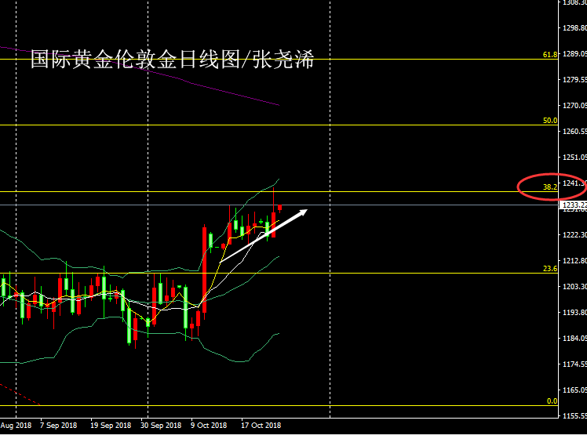The image size is (587, 435).
Task: Click the 50.0 Fibonacci level label
Action: tap(550, 121)
